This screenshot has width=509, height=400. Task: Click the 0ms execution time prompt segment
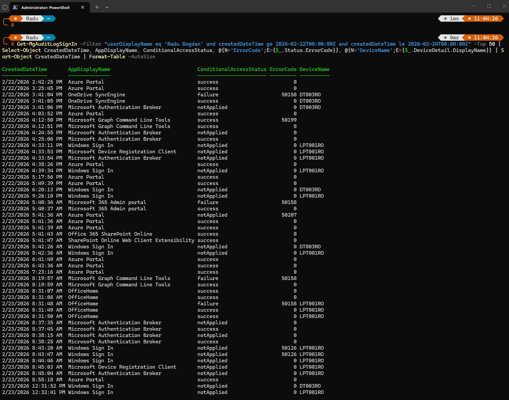coord(452,38)
